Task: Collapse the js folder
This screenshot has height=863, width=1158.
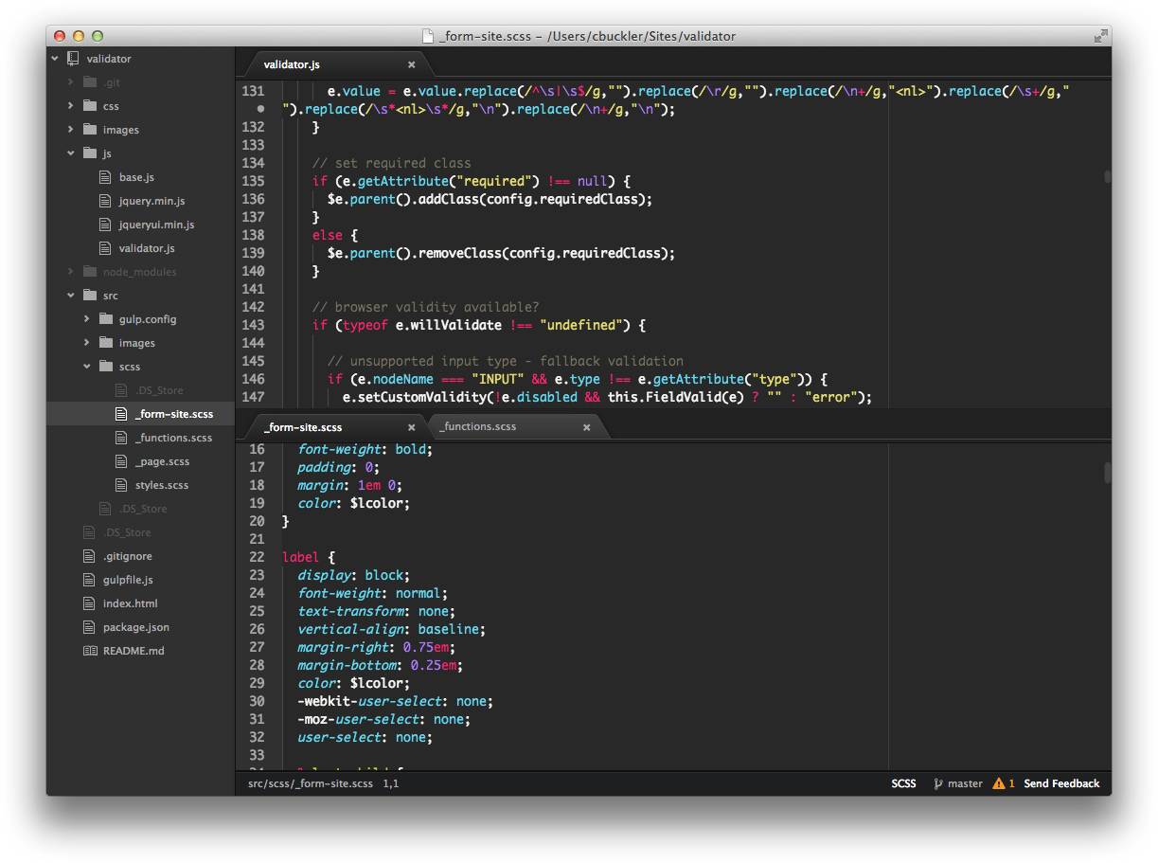Action: click(71, 153)
